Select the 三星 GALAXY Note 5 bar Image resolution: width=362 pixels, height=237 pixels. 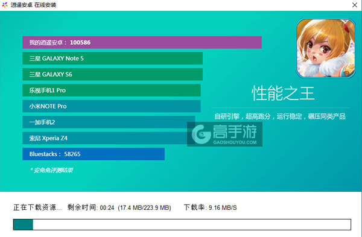coord(113,58)
